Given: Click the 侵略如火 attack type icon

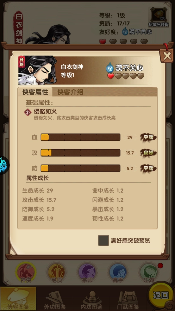Looking at the screenshot, I should click(28, 112).
